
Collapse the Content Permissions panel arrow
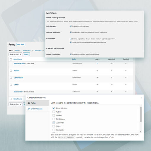(x=141, y=98)
